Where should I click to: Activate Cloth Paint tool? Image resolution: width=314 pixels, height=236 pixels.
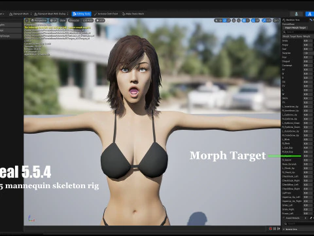pyautogui.click(x=106, y=14)
